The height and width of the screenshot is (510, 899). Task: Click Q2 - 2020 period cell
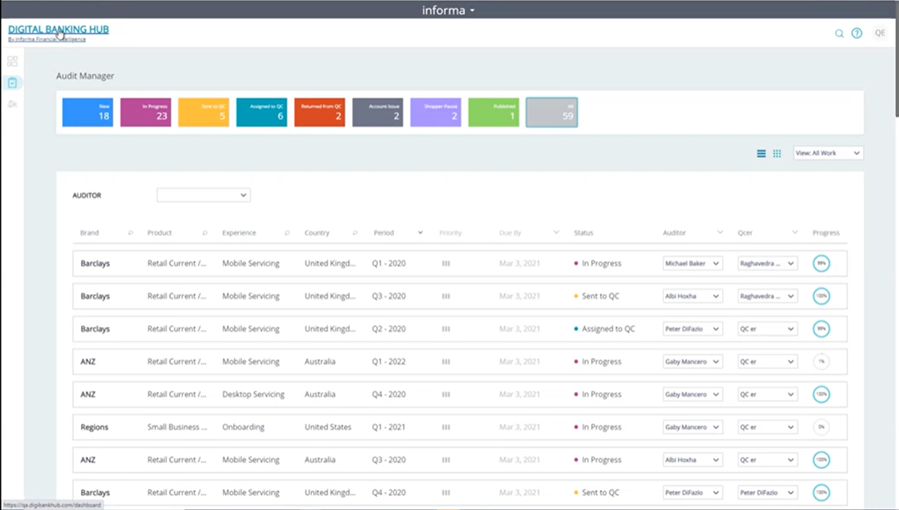[390, 329]
